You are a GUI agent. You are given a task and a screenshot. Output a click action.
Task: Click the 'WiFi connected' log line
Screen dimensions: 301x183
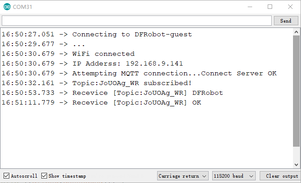(68, 54)
